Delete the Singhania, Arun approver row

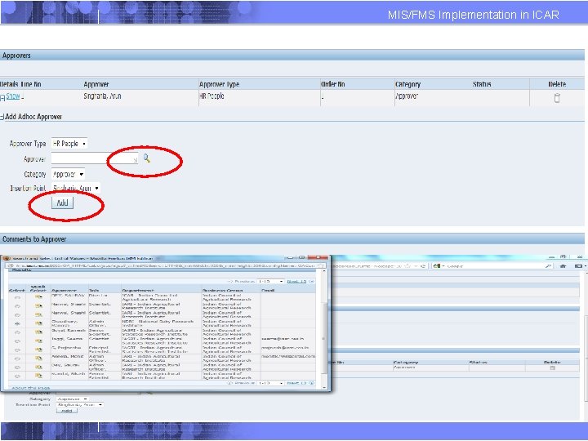[557, 98]
